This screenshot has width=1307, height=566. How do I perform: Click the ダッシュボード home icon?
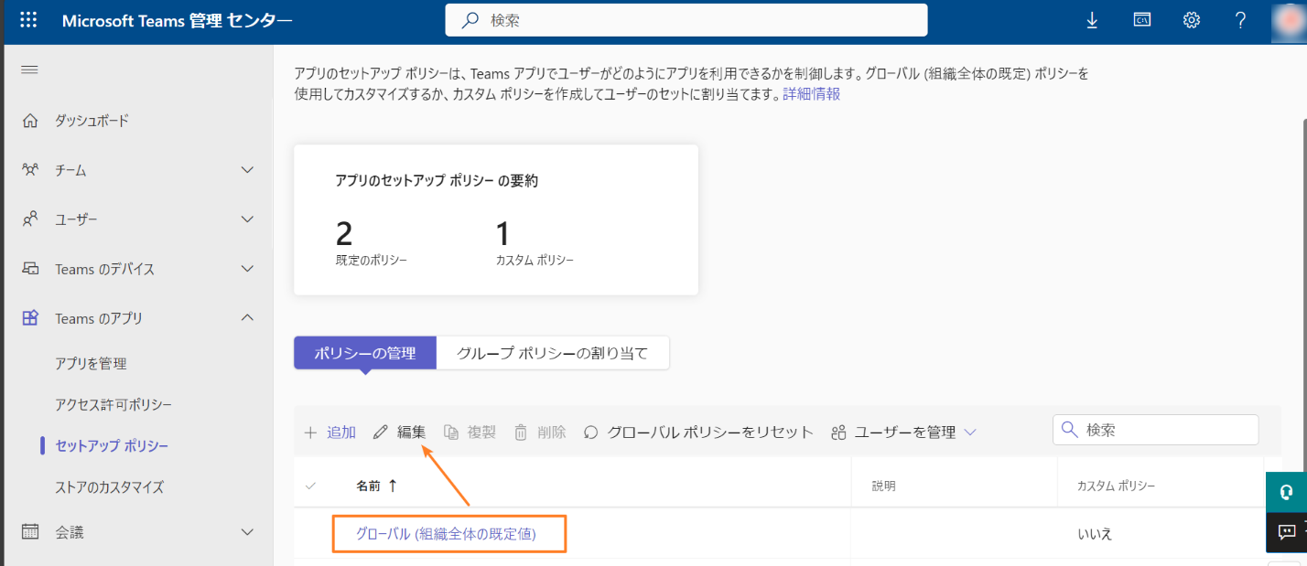point(30,121)
